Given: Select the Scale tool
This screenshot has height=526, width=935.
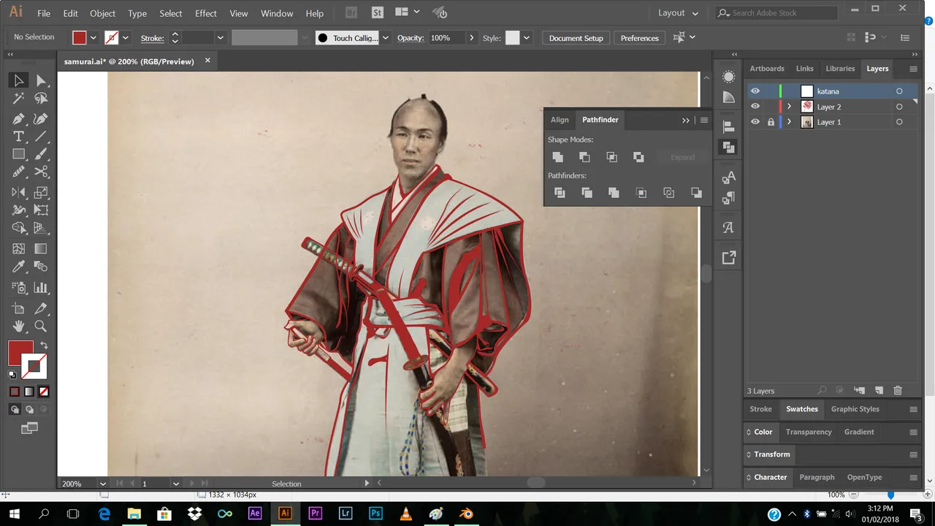Looking at the screenshot, I should (x=42, y=193).
